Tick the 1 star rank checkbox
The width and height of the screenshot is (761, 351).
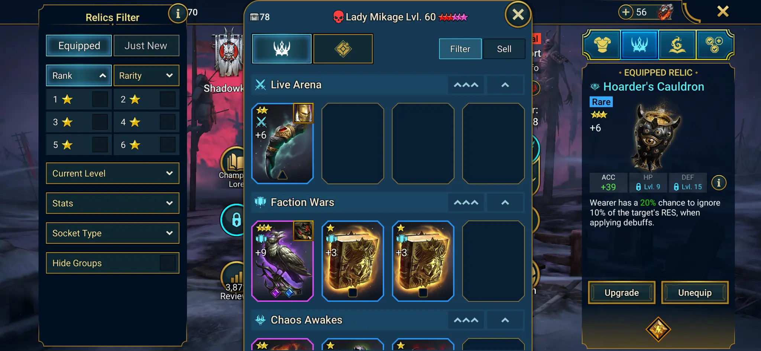tap(100, 99)
